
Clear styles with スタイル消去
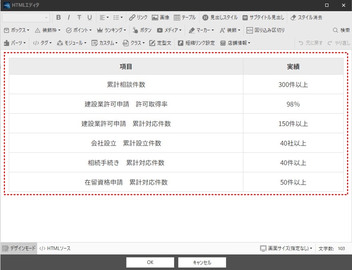(x=306, y=18)
